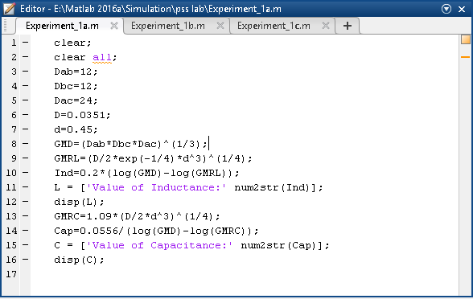
Task: Click line number 17 in the gutter
Action: tap(11, 274)
